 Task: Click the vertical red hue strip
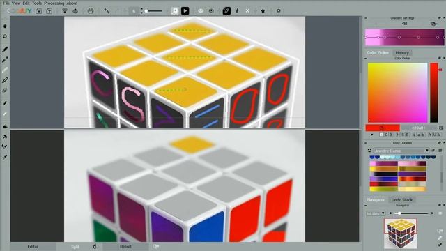pyautogui.click(x=434, y=93)
